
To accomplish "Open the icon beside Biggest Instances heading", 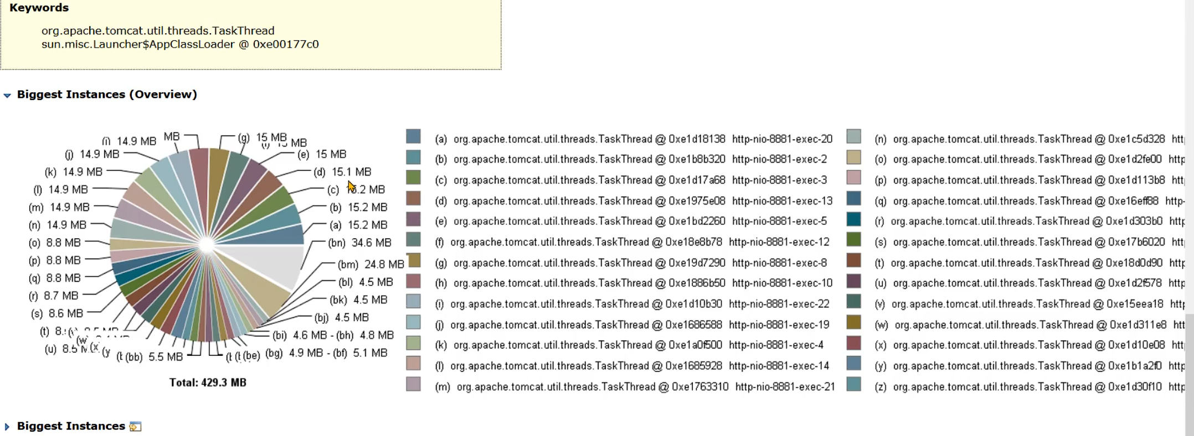I will coord(135,426).
